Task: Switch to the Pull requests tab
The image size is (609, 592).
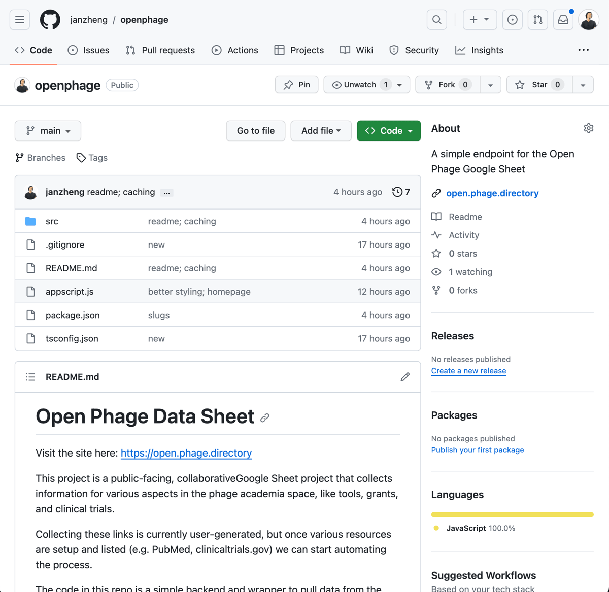Action: pyautogui.click(x=160, y=50)
